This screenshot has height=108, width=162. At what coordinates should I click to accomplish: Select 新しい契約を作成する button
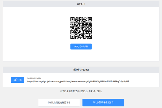coord(103,103)
